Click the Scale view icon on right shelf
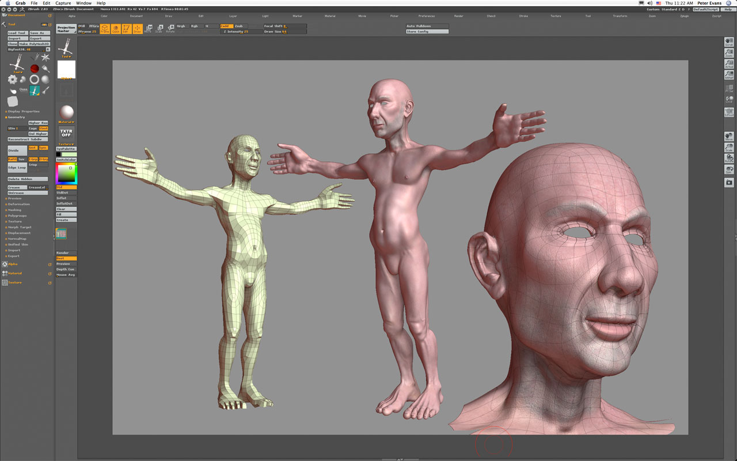 (x=729, y=148)
